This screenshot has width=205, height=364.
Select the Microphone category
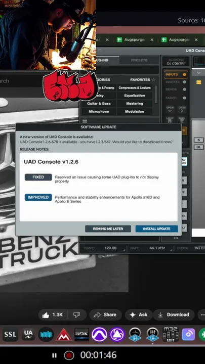click(99, 112)
